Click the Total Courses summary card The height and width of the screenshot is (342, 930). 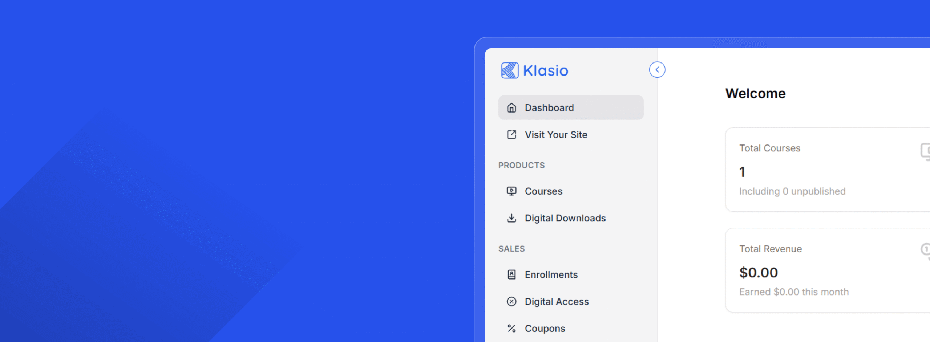825,170
